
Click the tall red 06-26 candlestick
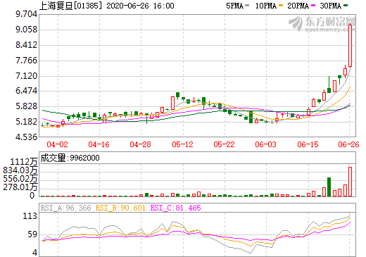(x=351, y=46)
